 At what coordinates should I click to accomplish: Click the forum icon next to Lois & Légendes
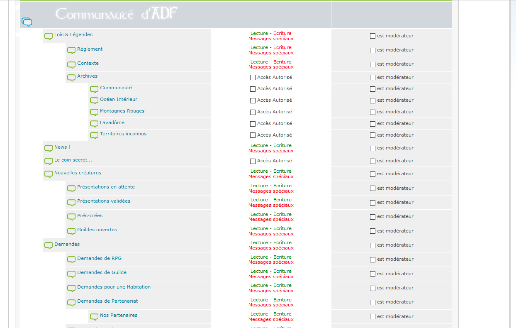click(49, 37)
